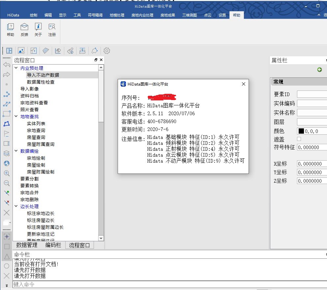Click the dotted grid plane toolbar icon
This screenshot has width=327, height=290.
(46, 51)
